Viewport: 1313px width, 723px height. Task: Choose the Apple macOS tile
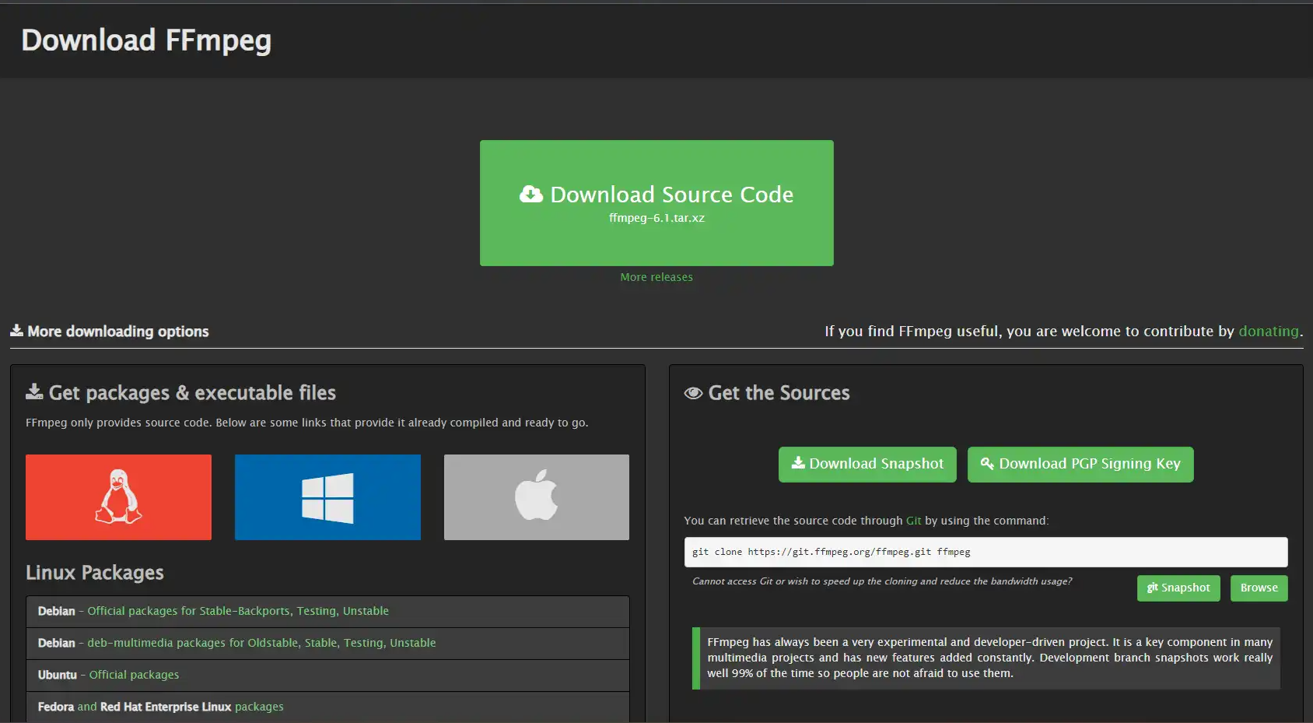coord(537,497)
